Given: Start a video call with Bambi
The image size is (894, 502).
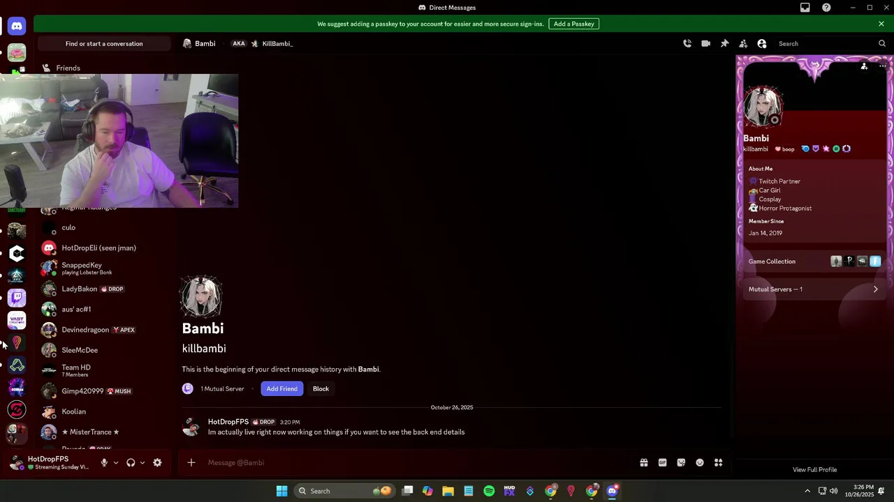Looking at the screenshot, I should tap(706, 43).
